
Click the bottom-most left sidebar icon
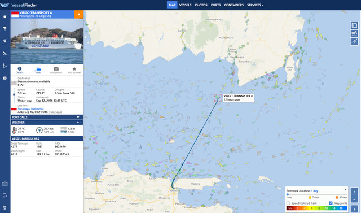coord(5,207)
